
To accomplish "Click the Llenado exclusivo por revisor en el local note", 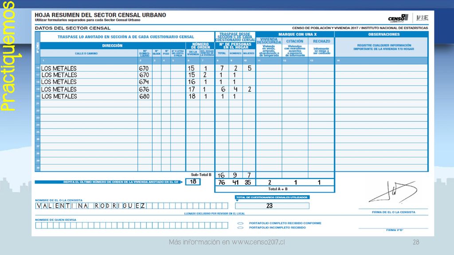I will point(215,214).
